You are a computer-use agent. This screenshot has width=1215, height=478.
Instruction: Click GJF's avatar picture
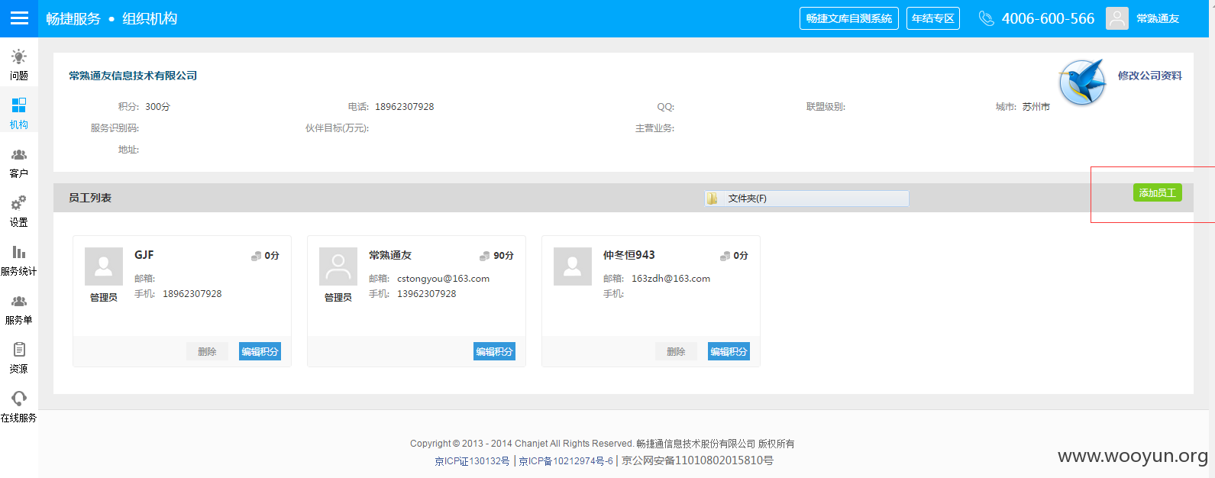coord(104,266)
